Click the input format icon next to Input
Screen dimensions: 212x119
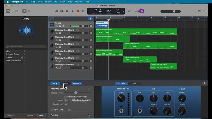pos(66,100)
